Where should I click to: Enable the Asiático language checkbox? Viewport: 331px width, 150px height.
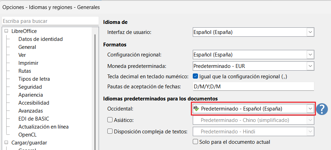(110, 120)
